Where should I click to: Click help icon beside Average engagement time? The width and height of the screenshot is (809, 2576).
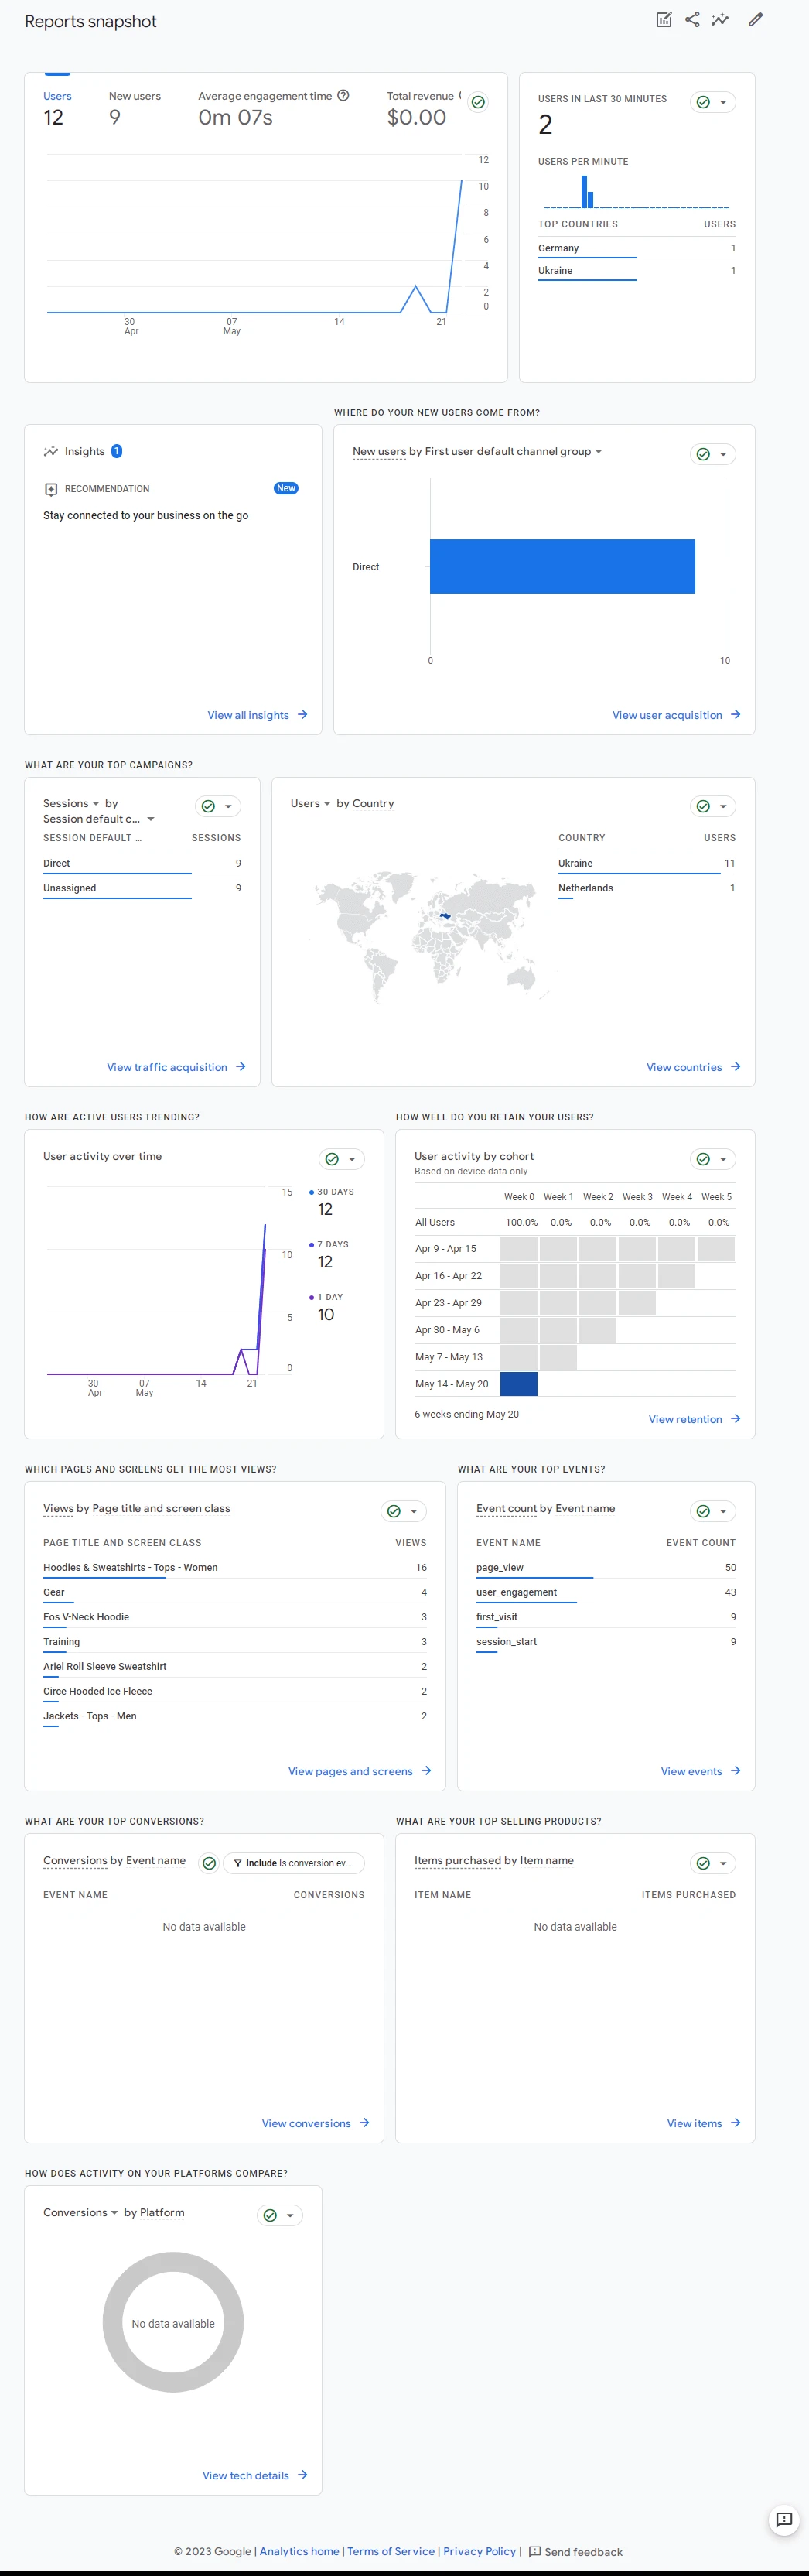(x=343, y=96)
